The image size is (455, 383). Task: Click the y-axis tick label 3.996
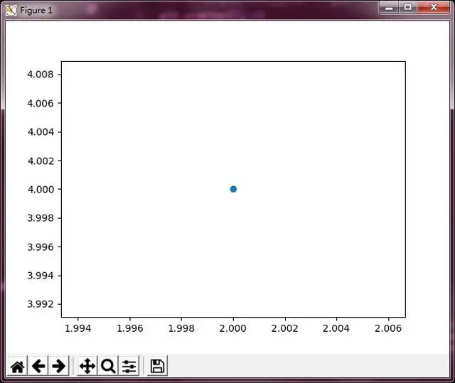click(x=41, y=247)
